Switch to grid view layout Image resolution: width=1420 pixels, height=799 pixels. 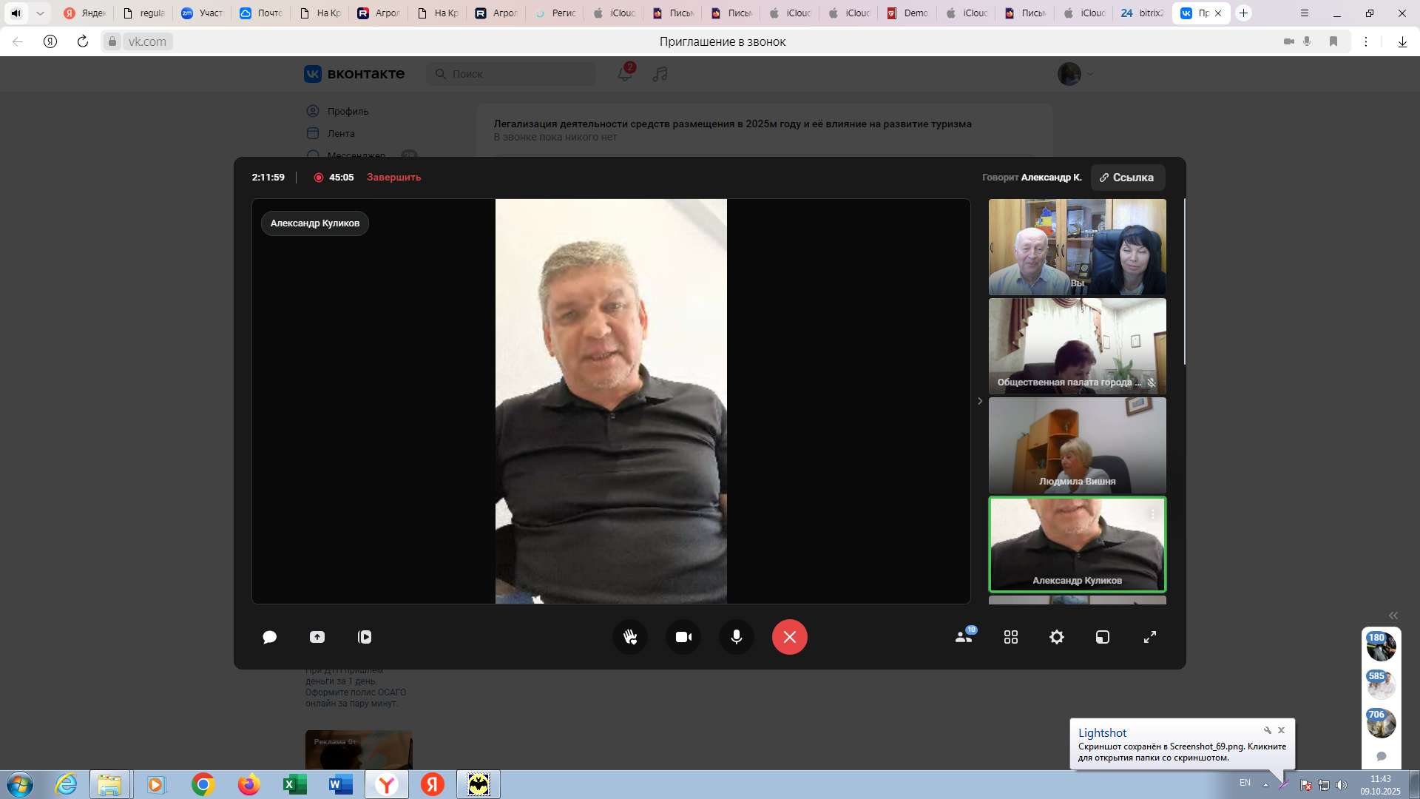(1011, 637)
